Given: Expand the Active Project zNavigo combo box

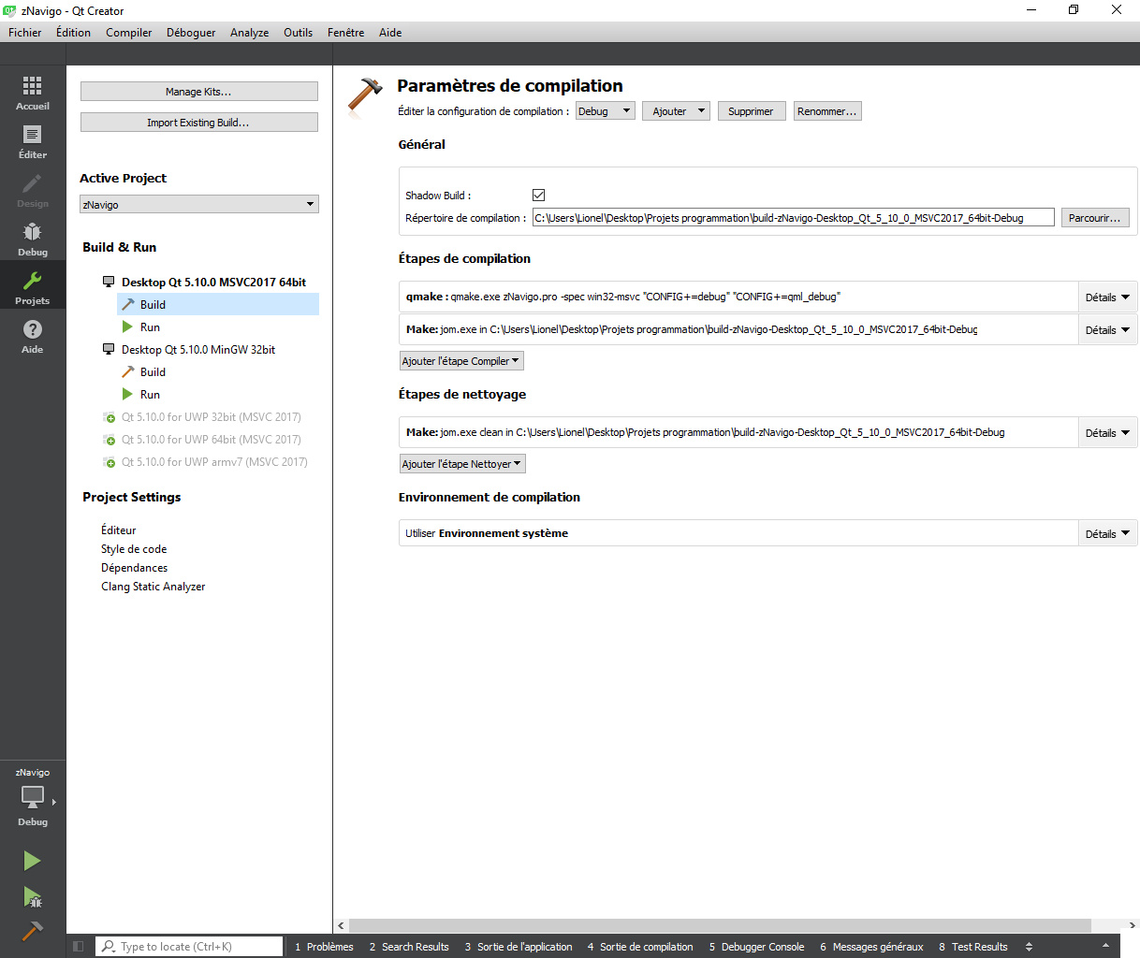Looking at the screenshot, I should (x=199, y=205).
